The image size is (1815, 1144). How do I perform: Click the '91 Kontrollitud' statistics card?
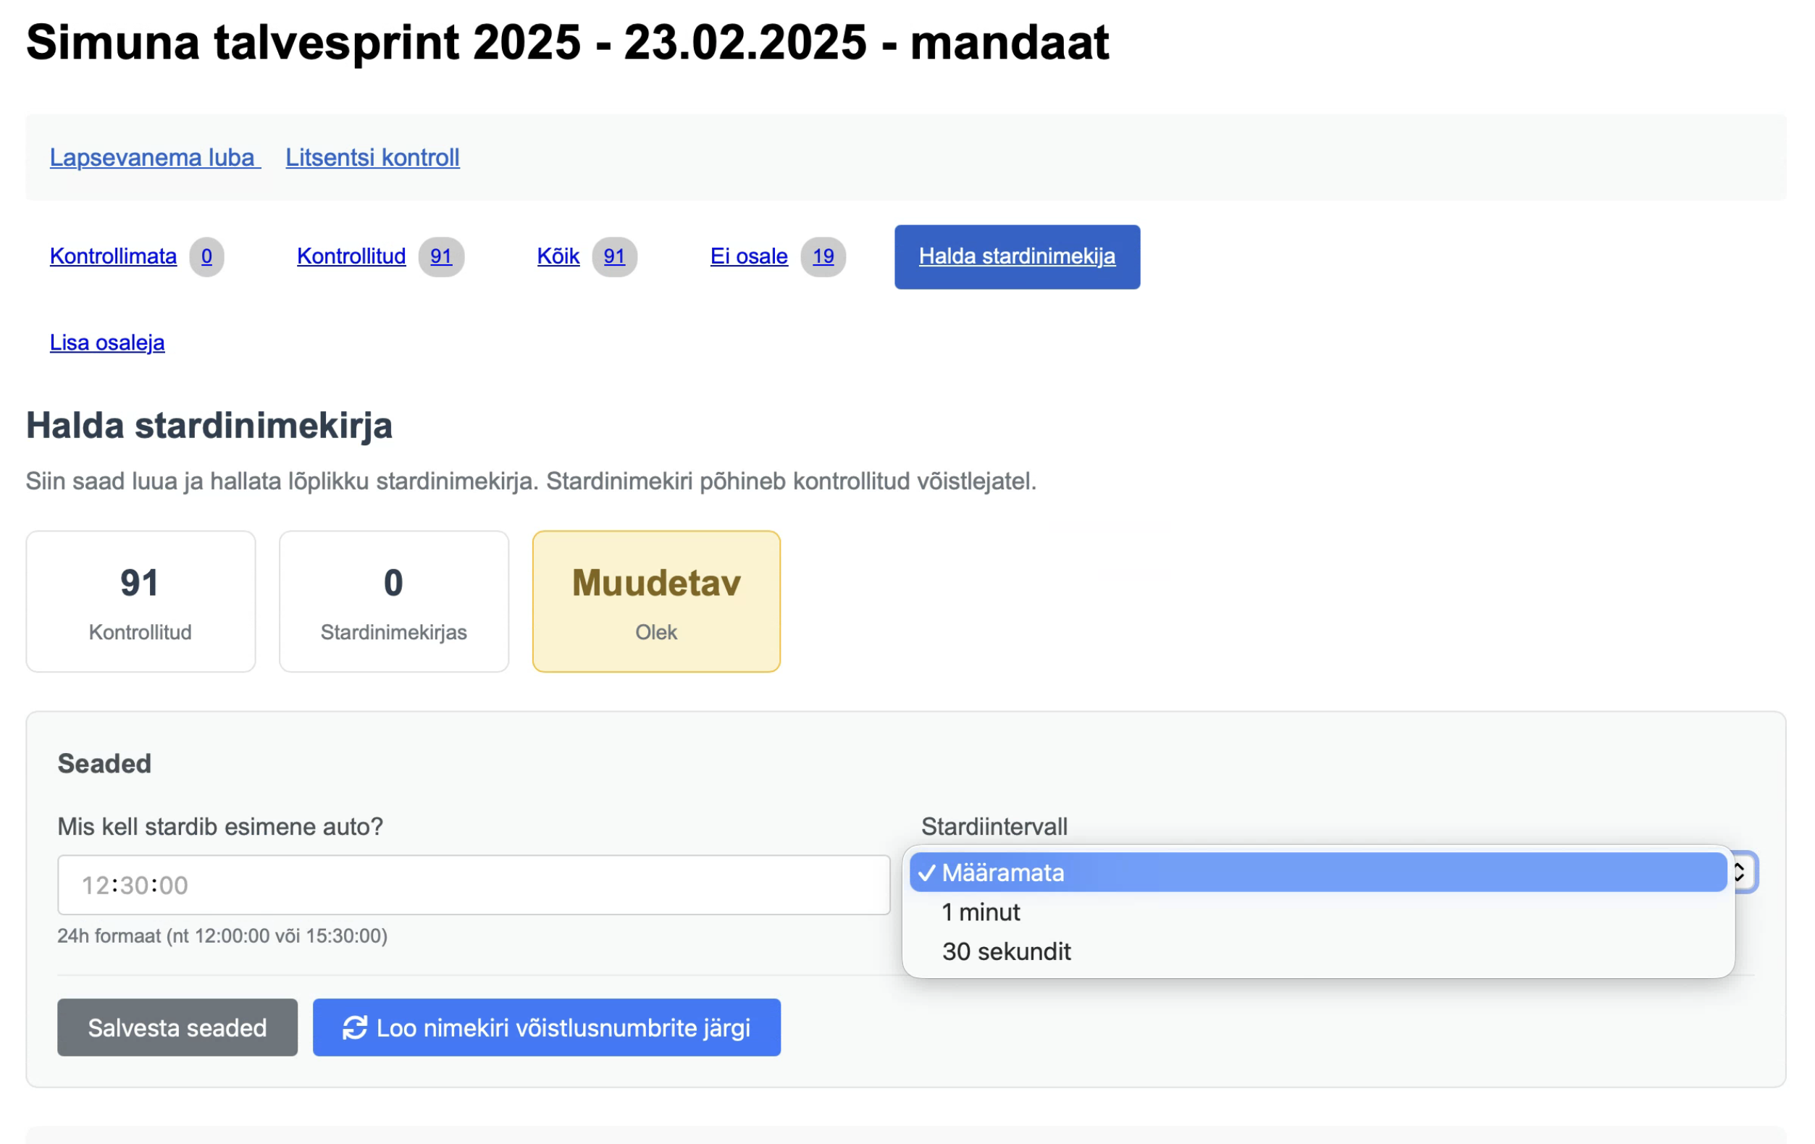(141, 601)
